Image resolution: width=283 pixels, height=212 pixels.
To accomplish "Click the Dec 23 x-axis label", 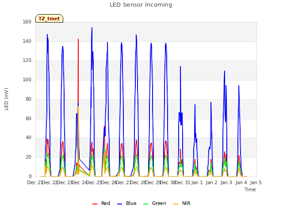I will pos(65,182).
